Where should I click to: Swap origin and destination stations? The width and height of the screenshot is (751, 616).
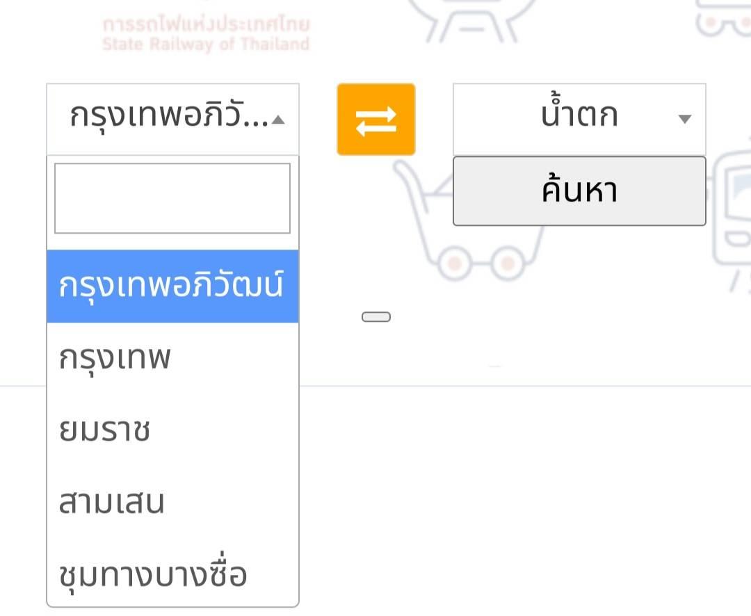tap(376, 120)
